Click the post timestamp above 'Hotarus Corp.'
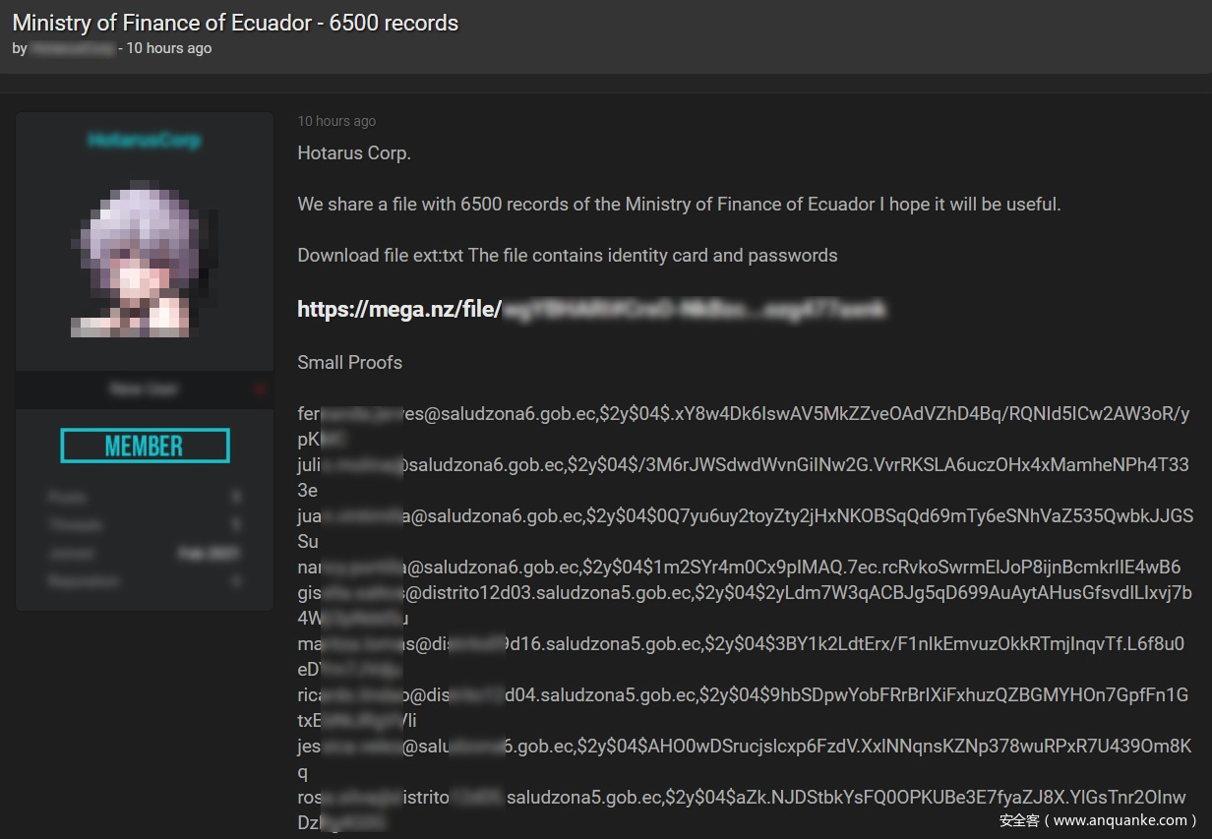The image size is (1212, 839). tap(336, 121)
